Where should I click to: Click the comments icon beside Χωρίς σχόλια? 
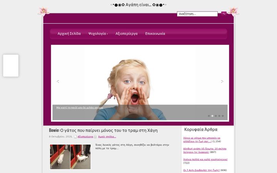[95, 136]
